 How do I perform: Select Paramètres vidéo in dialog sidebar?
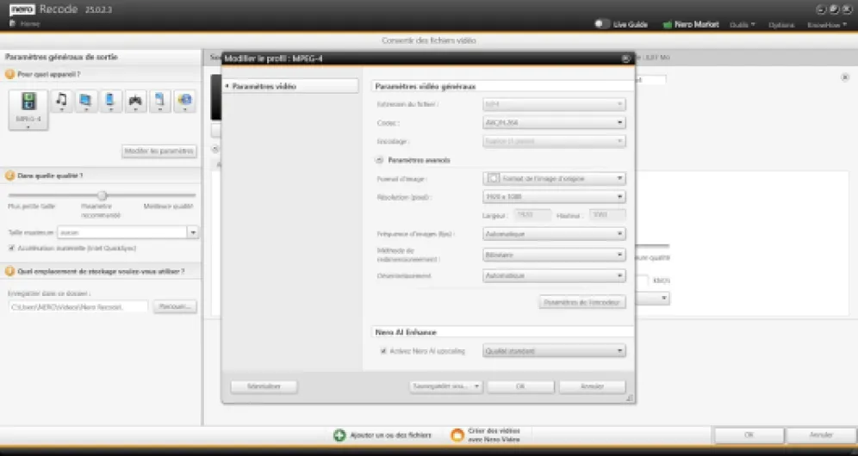coord(290,86)
